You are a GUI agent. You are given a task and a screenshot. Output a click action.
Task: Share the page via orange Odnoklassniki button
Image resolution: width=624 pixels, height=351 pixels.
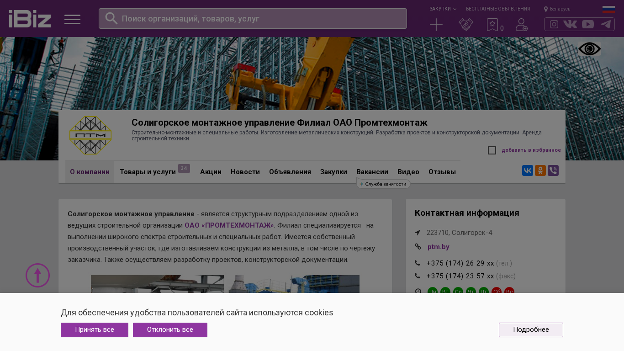click(540, 170)
